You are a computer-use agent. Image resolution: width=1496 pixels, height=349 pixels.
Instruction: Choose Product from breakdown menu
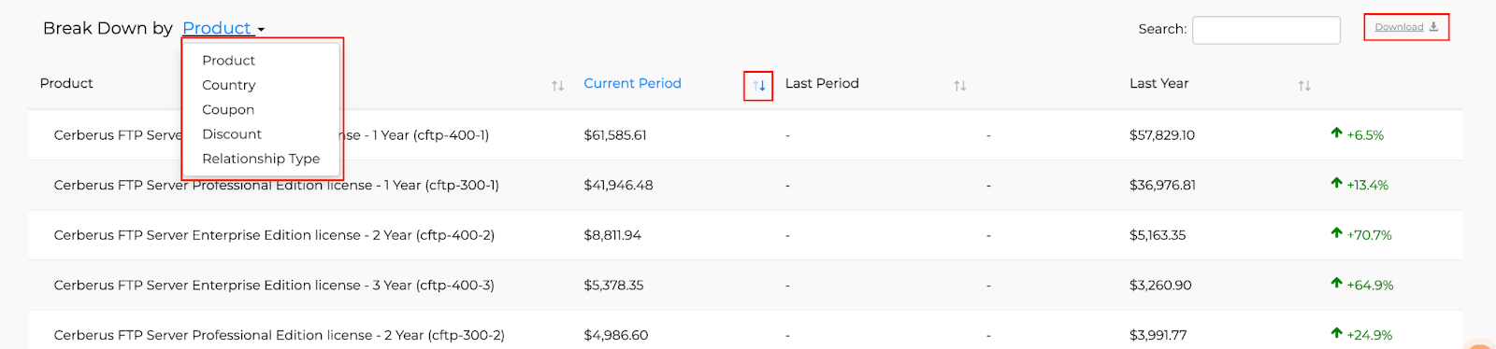pyautogui.click(x=229, y=61)
